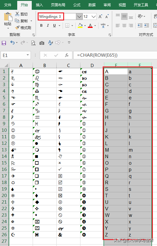Click the Camera tool icon
Screen dimensions: 157x246
point(42,43)
